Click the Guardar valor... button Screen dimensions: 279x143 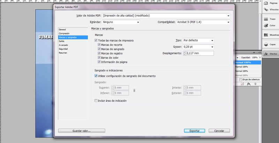tap(82, 131)
